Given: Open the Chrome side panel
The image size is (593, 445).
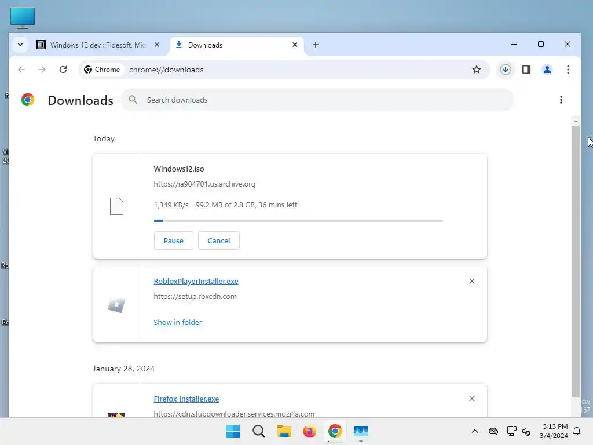Looking at the screenshot, I should click(526, 70).
